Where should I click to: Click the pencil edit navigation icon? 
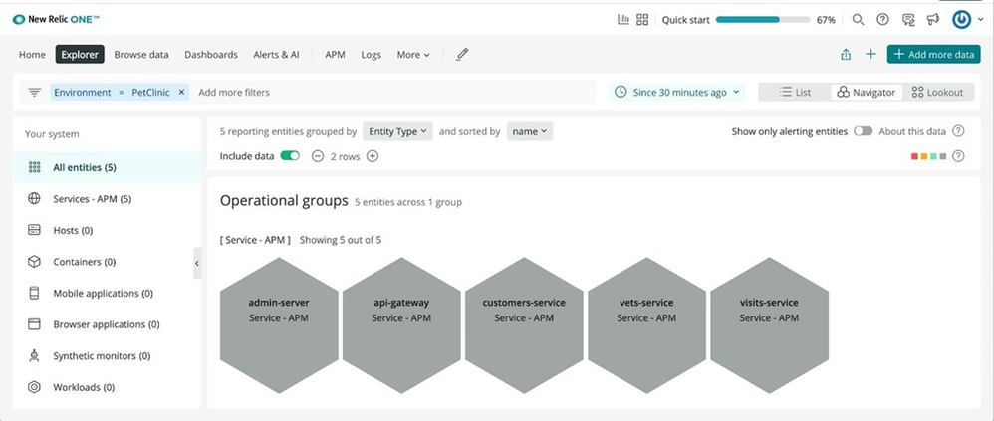462,55
